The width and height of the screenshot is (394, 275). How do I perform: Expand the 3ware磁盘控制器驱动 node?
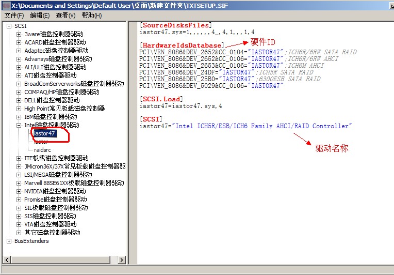click(x=19, y=34)
